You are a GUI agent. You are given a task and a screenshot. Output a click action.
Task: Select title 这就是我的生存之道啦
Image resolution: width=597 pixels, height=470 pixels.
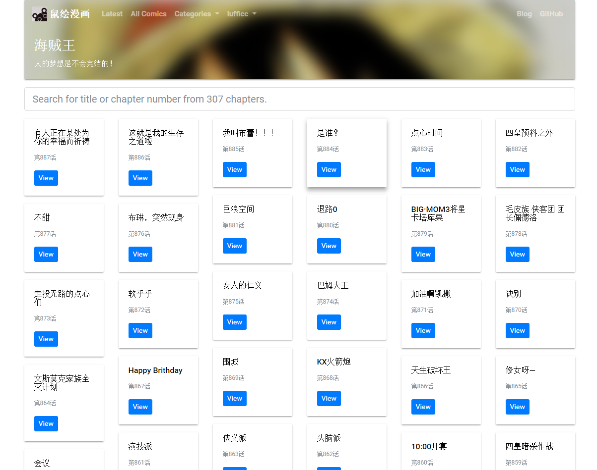click(156, 137)
